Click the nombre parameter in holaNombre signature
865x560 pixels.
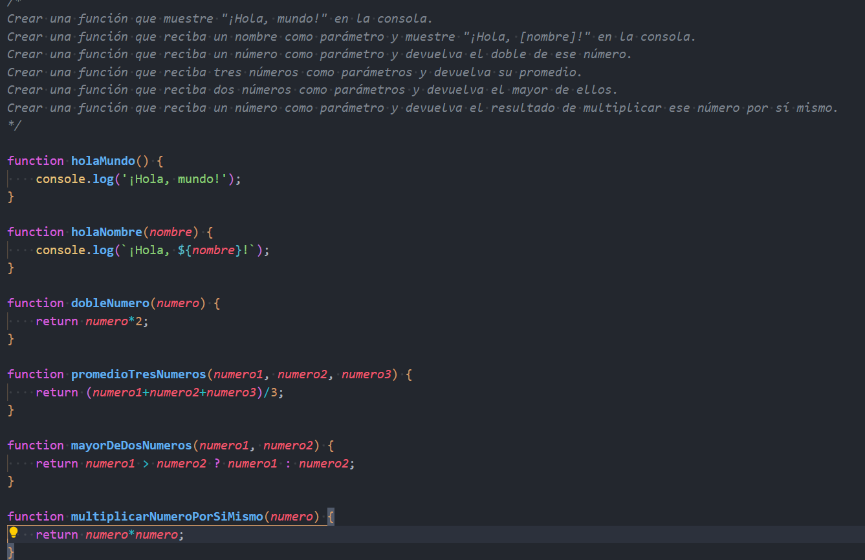point(171,232)
